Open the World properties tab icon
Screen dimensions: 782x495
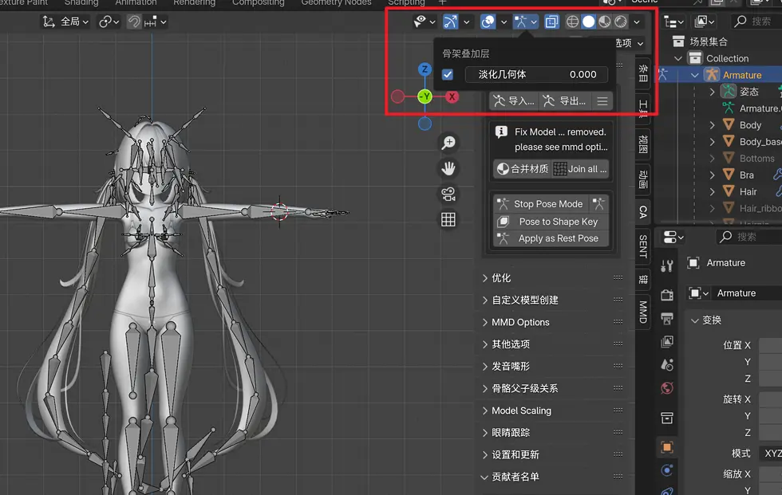(x=667, y=388)
